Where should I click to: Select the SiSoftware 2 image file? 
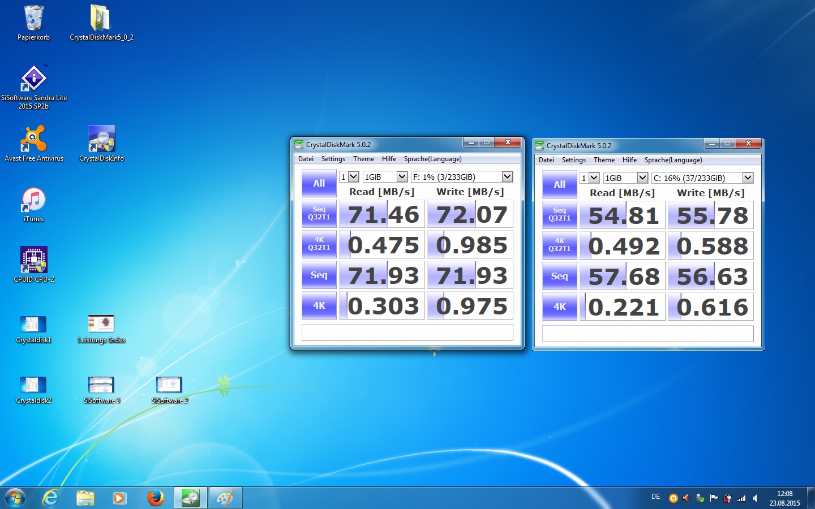169,390
